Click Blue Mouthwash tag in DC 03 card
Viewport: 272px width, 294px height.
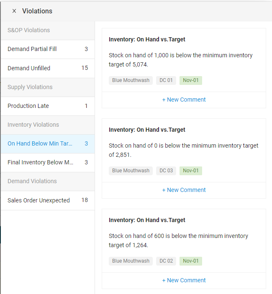tap(131, 171)
